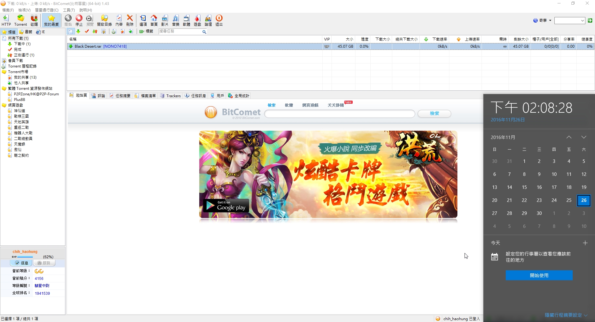Click the Google Play game banner
Image resolution: width=595 pixels, height=322 pixels.
pyautogui.click(x=328, y=174)
